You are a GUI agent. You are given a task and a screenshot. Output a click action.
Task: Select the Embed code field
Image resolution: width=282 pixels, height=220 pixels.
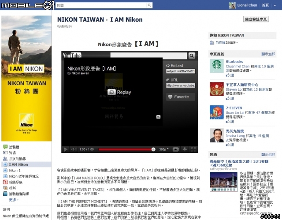[x=180, y=71]
